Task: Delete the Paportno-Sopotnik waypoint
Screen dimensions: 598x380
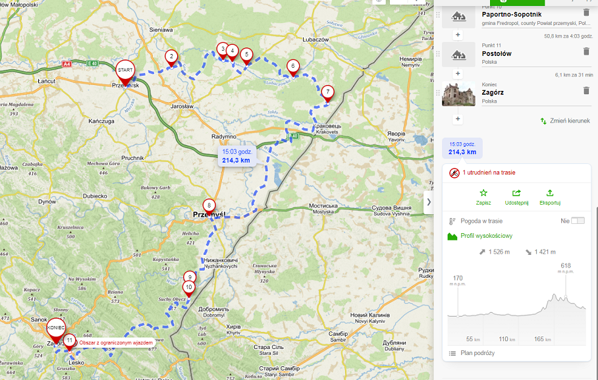Action: (586, 13)
